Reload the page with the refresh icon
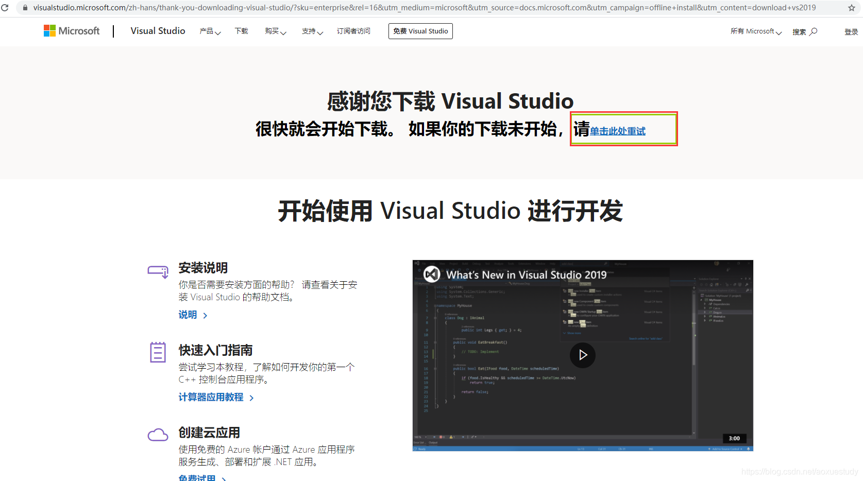The height and width of the screenshot is (481, 863). click(5, 8)
